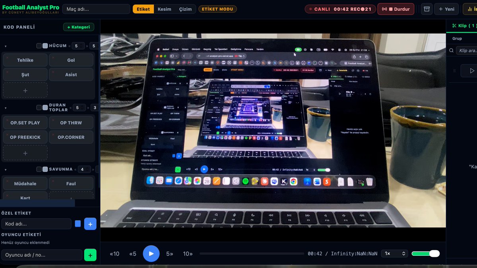477x268 pixels.
Task: Collapse the HÜCUM category with its triangle
Action: [x=6, y=46]
